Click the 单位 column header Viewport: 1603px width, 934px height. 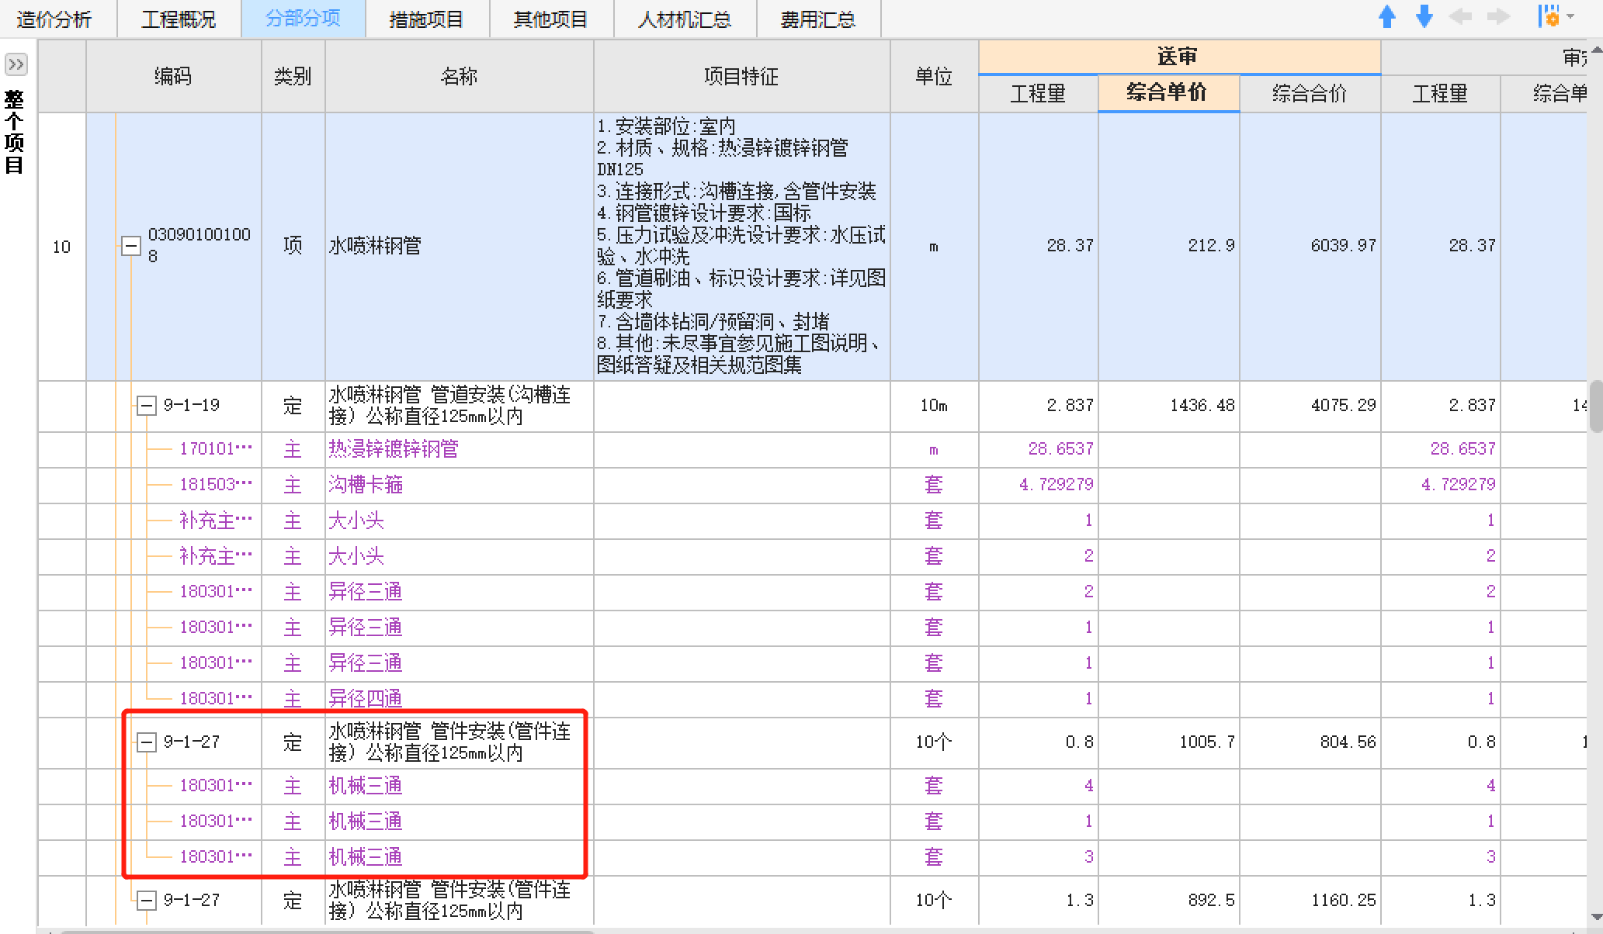click(934, 76)
